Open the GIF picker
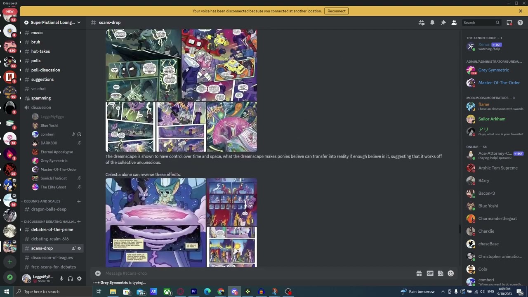 pos(430,273)
